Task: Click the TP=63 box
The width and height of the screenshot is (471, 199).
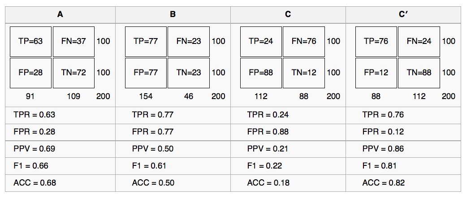Action: tap(30, 41)
